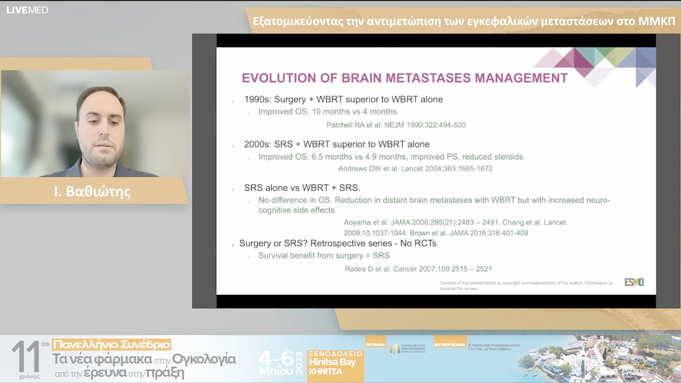Click the Greek session title header bar

pos(463,21)
